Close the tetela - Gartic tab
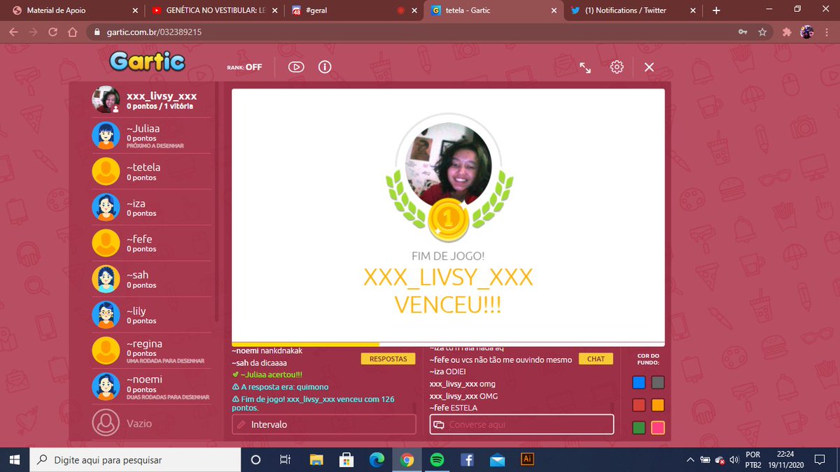 [x=554, y=10]
